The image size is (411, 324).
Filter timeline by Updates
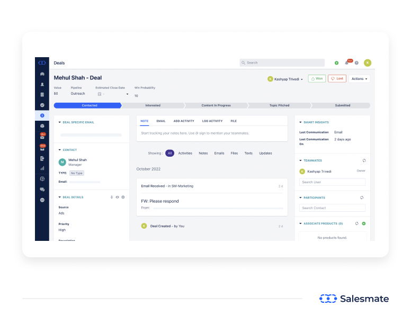265,153
